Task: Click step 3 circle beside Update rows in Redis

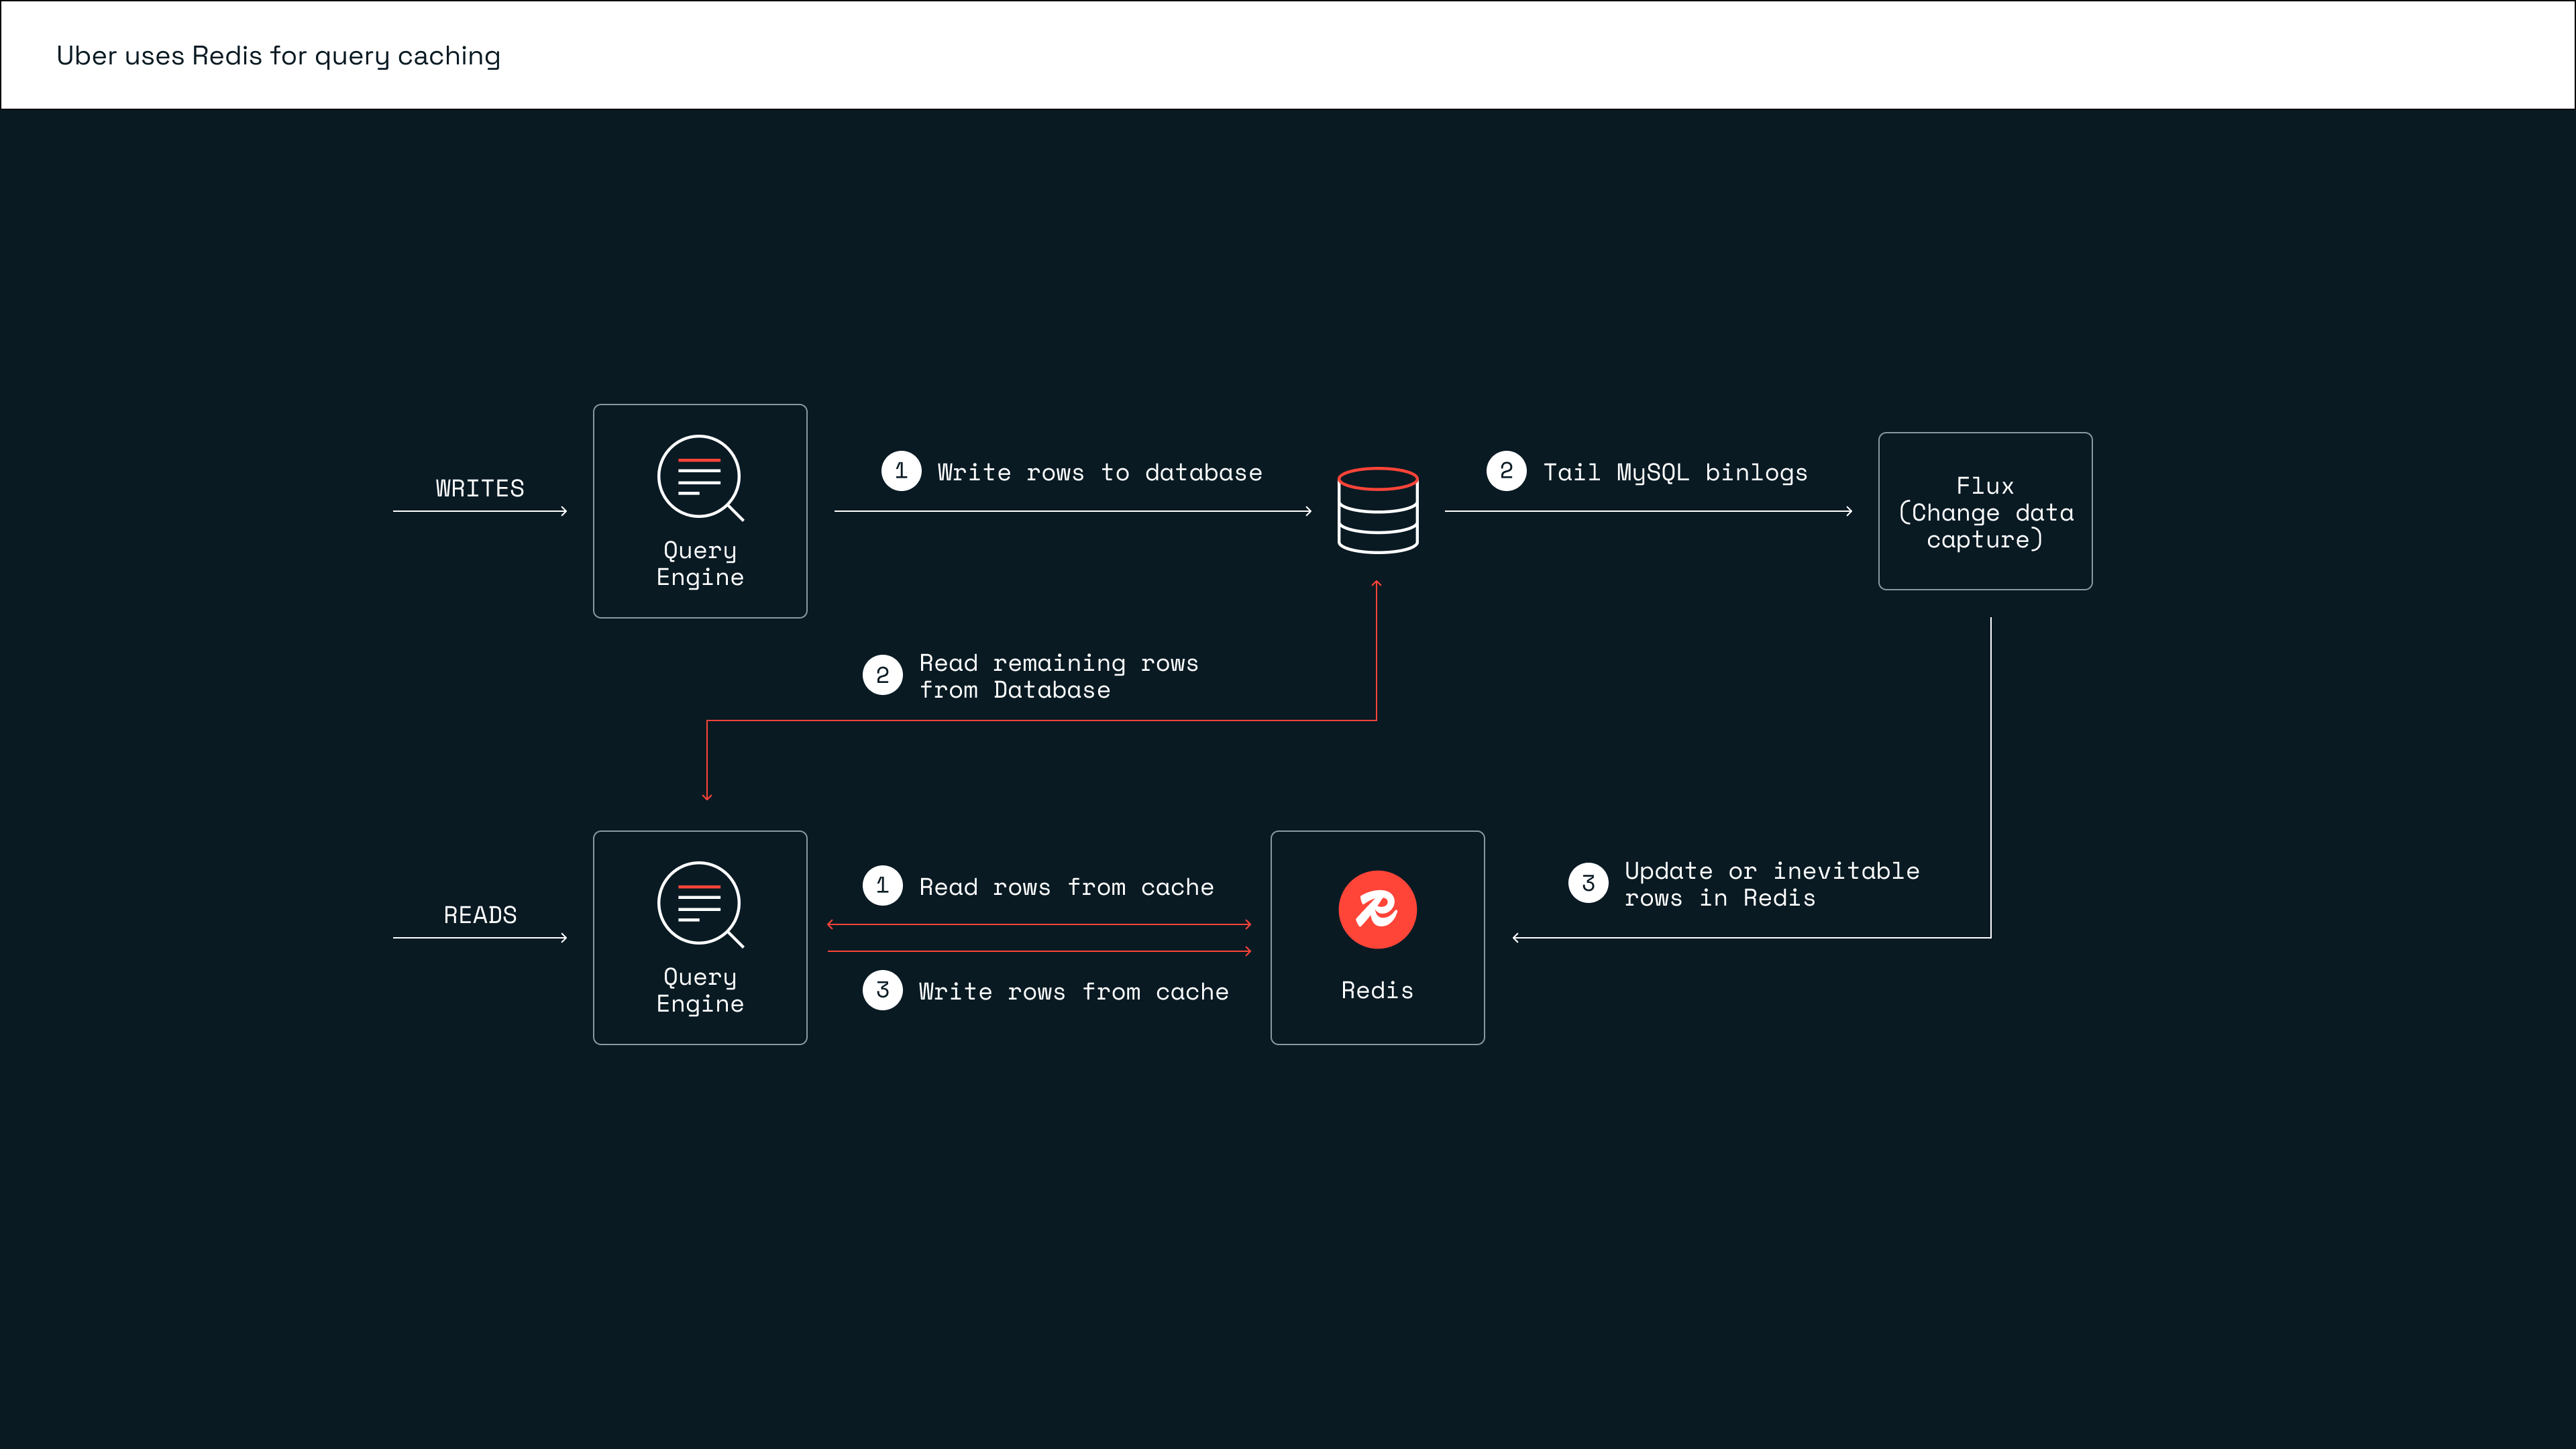Action: 1588,883
